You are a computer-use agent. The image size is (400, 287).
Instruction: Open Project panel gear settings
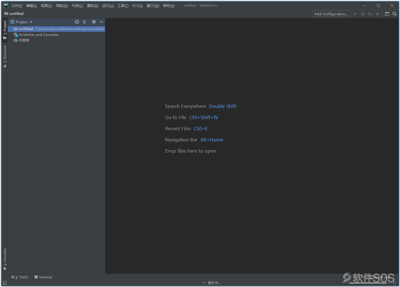pos(94,22)
